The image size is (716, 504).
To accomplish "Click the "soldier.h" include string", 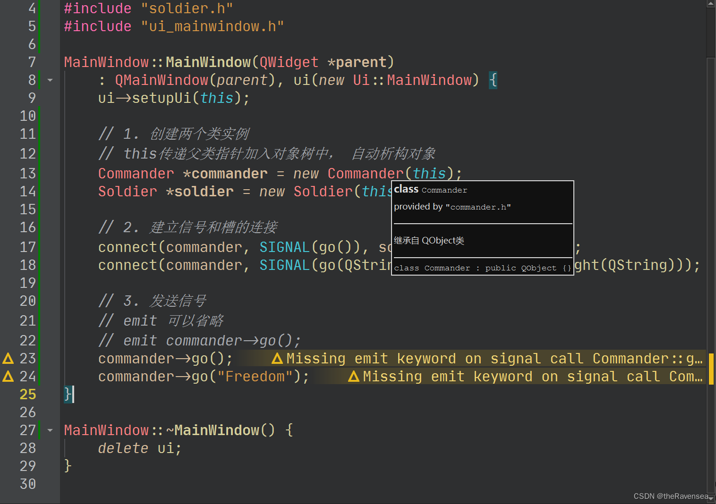I will [187, 8].
